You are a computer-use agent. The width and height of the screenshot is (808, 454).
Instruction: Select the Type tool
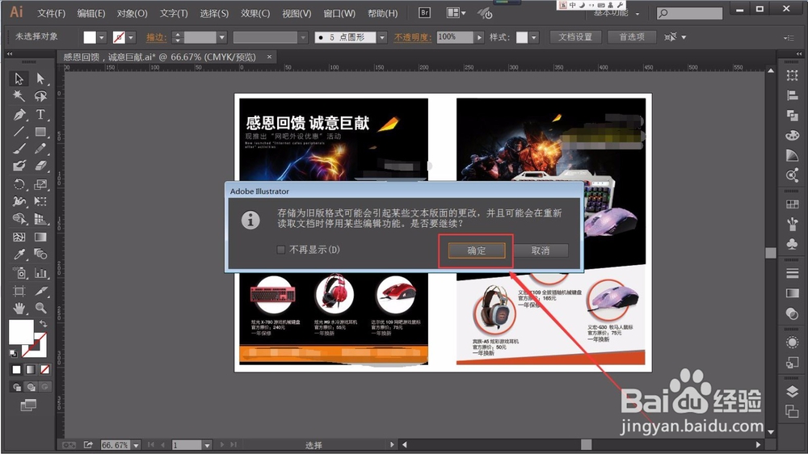[40, 115]
